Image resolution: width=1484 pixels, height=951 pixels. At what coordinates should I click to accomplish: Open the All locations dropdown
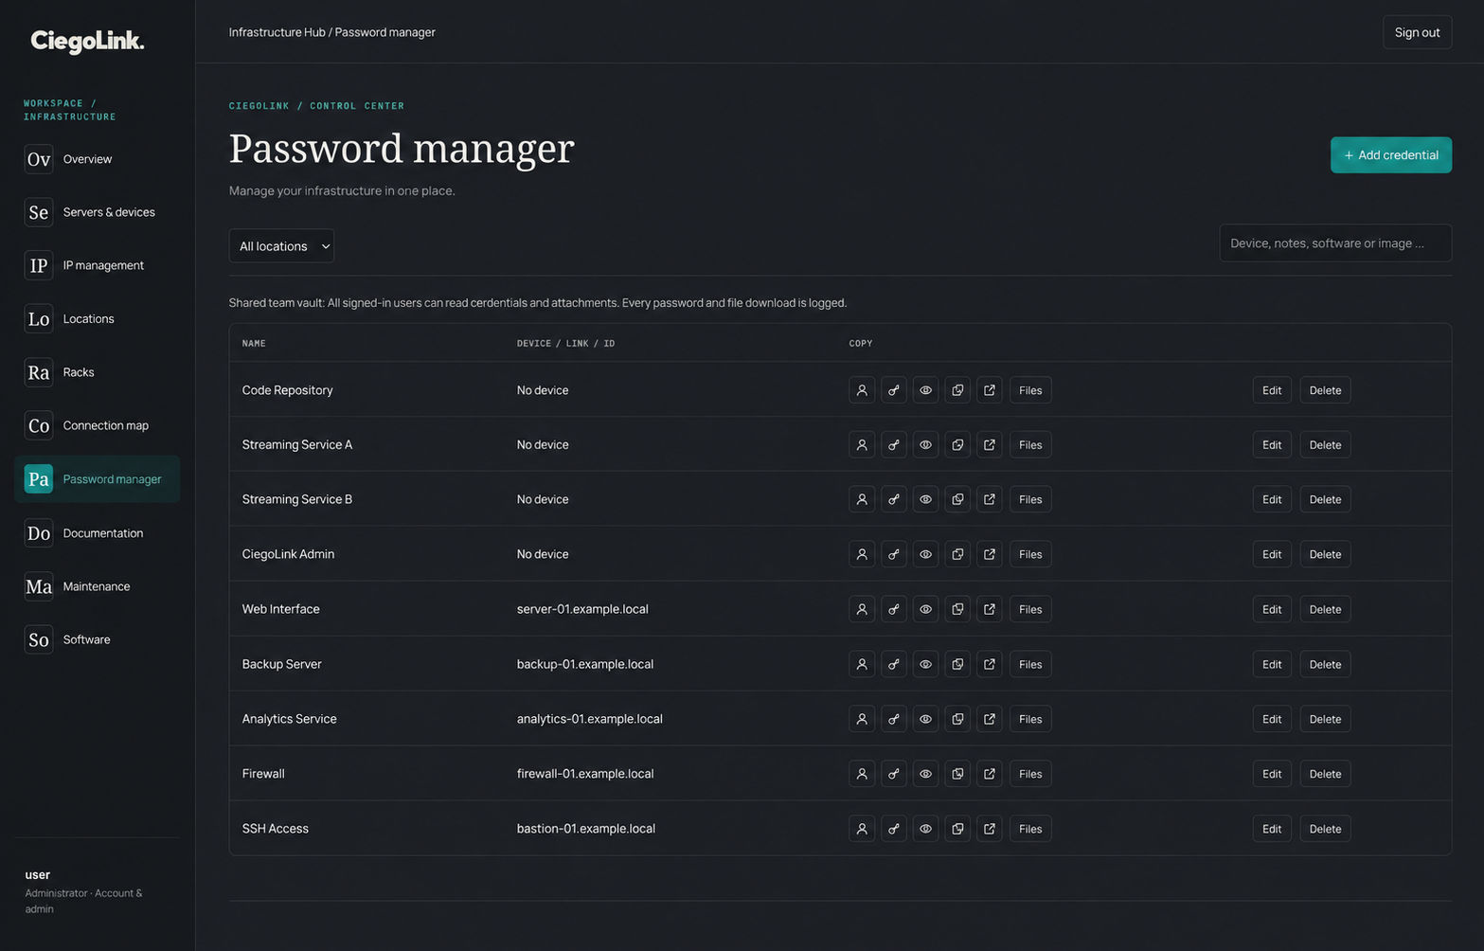coord(281,246)
